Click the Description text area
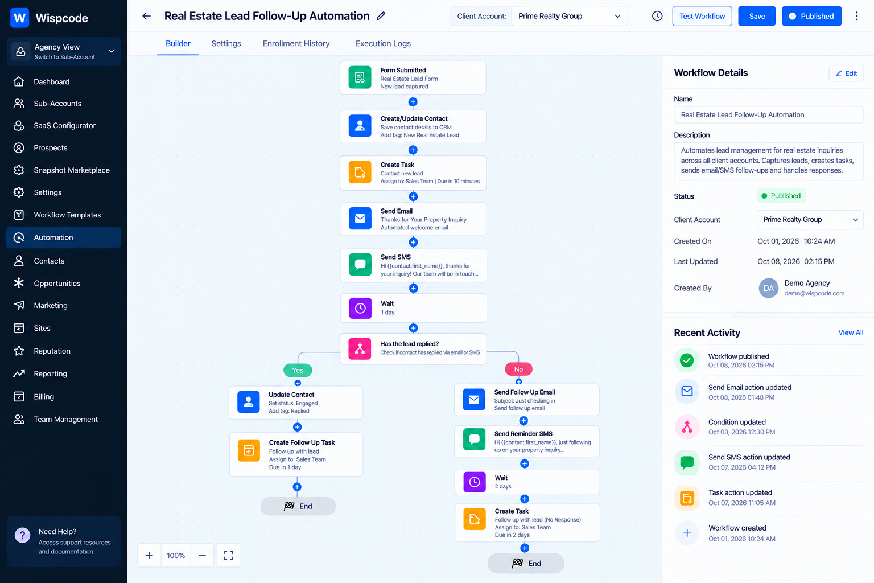This screenshot has width=874, height=583. click(x=768, y=161)
